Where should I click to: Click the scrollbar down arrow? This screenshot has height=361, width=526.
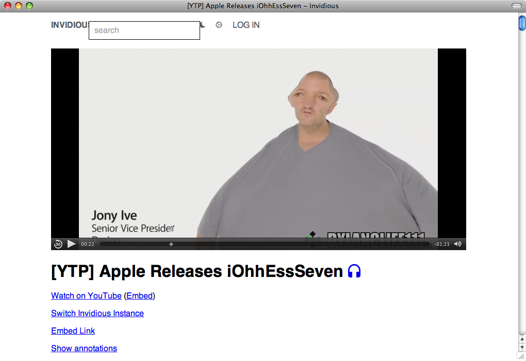click(522, 347)
